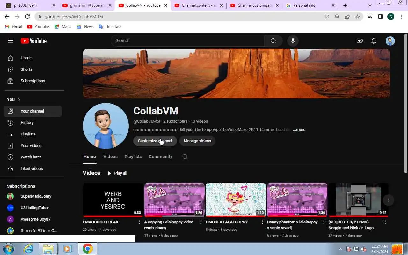Screen dimensions: 408x255
Task: Open Maps bookmark
Action: tap(63, 27)
